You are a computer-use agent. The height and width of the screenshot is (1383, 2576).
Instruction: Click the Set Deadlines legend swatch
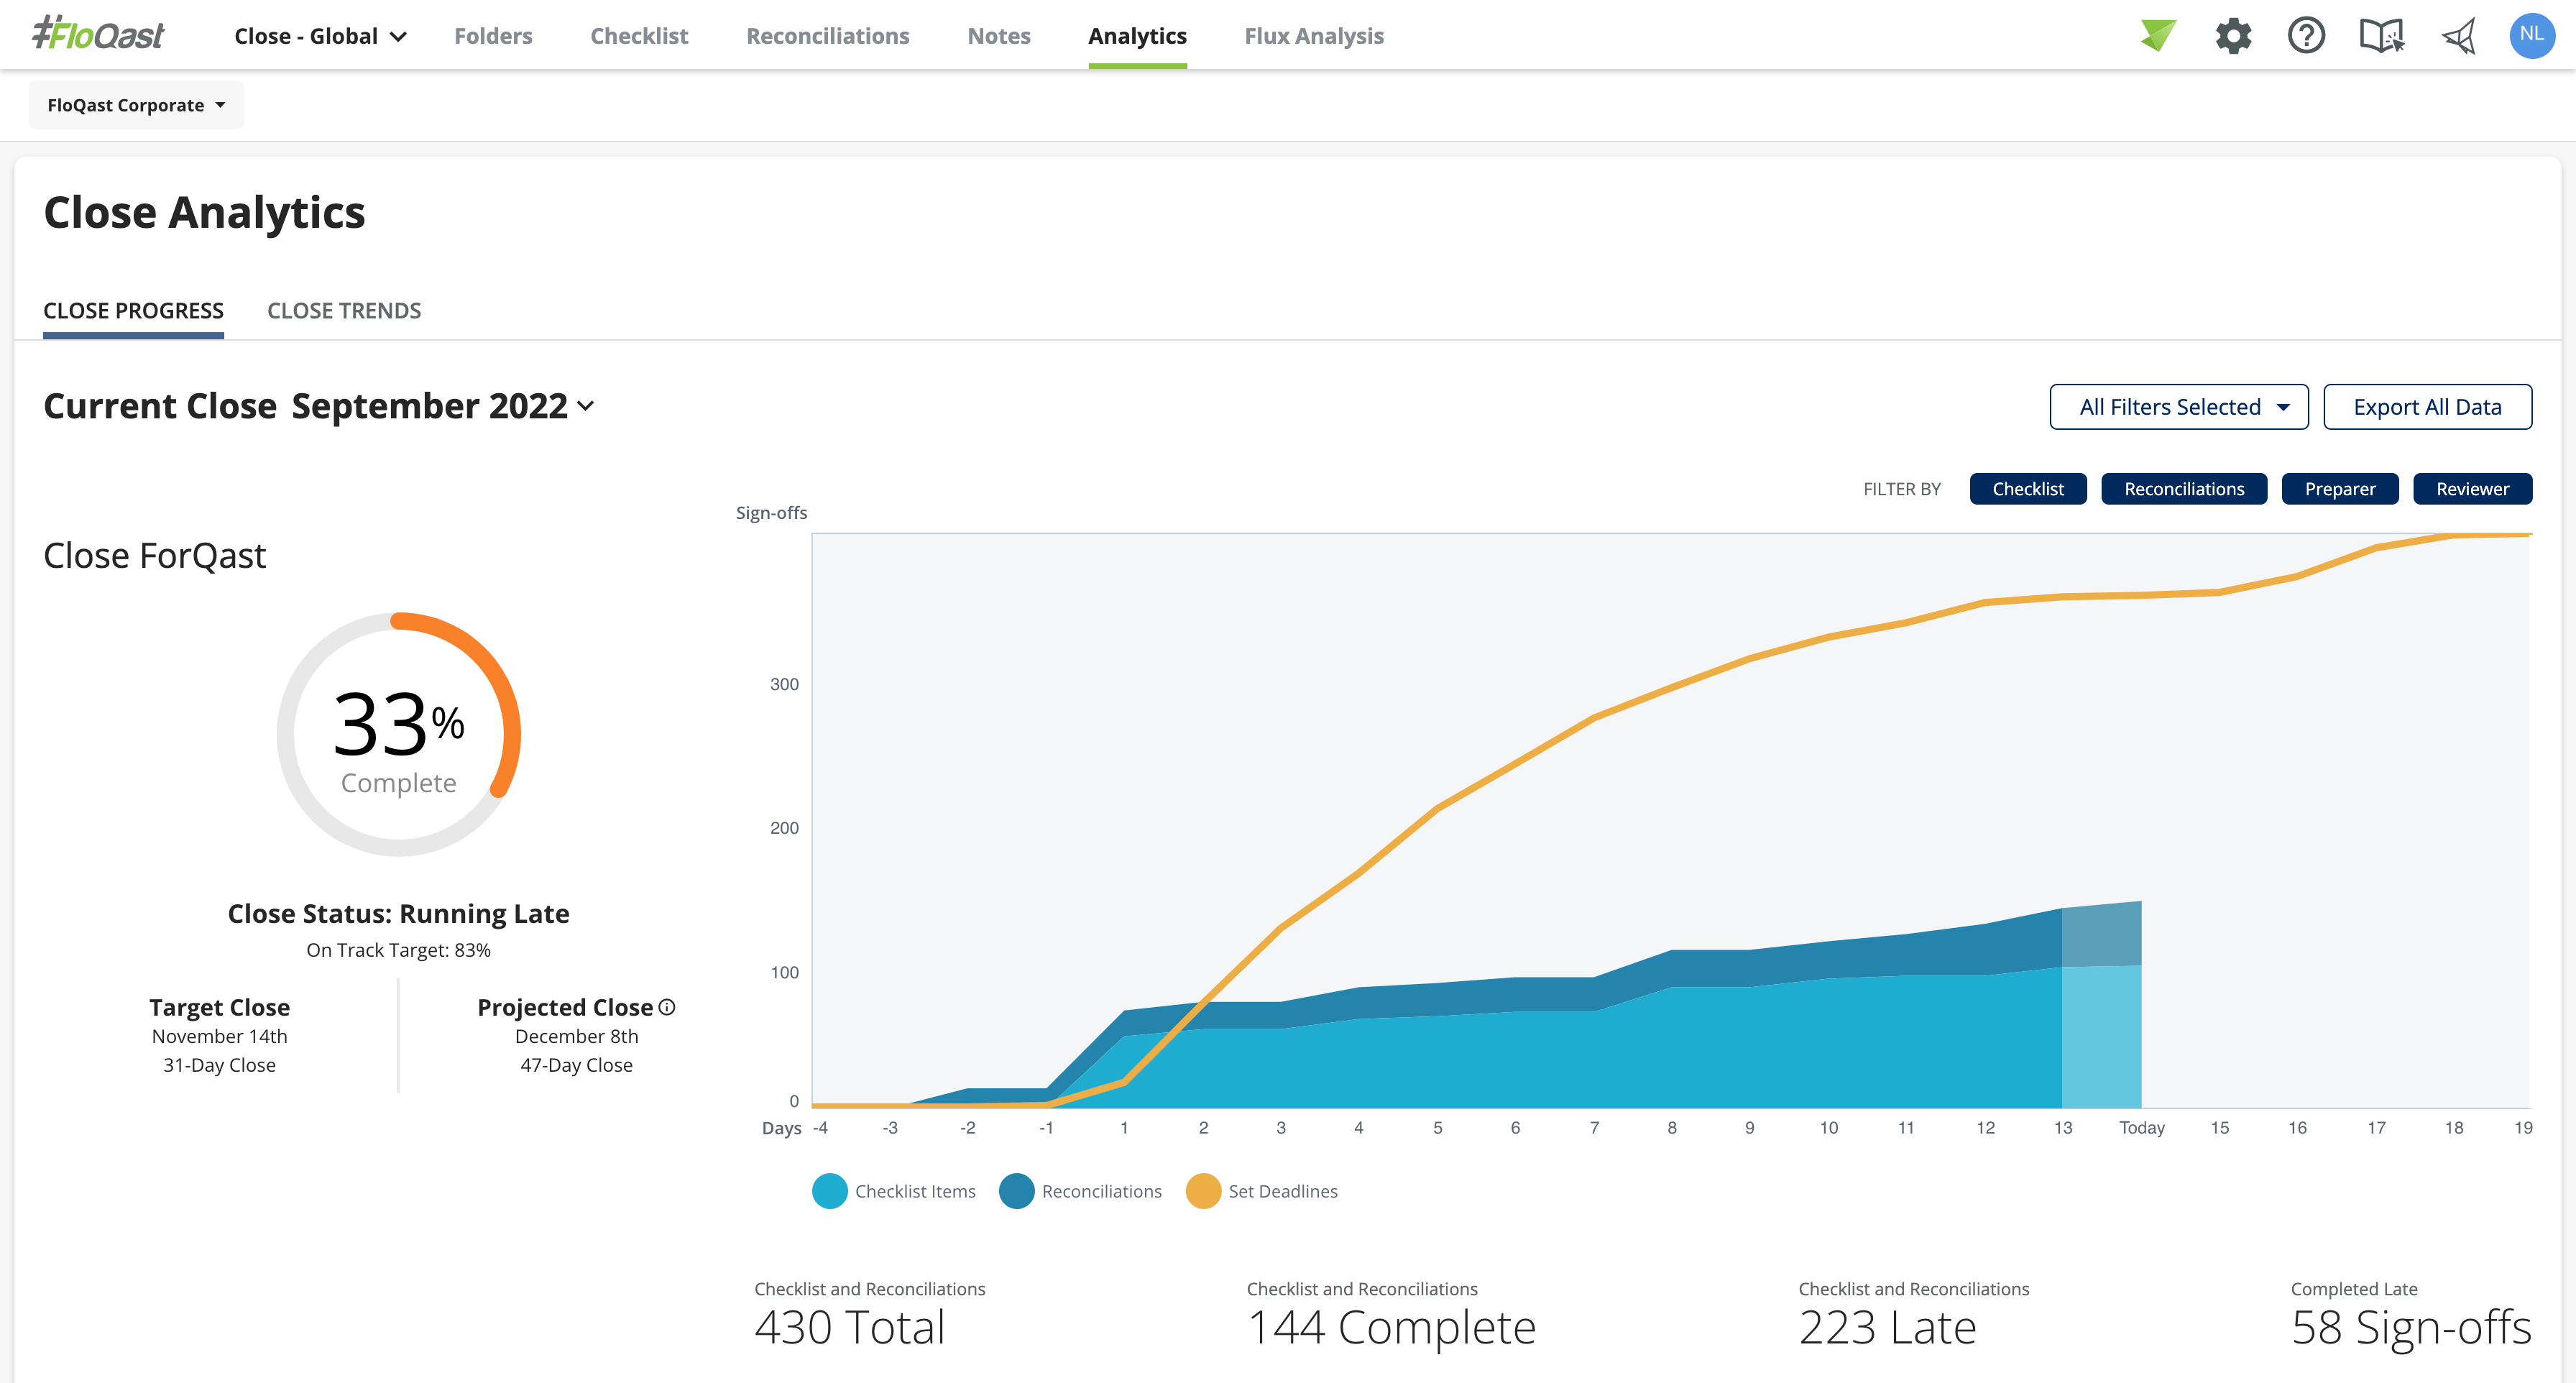pyautogui.click(x=1203, y=1191)
